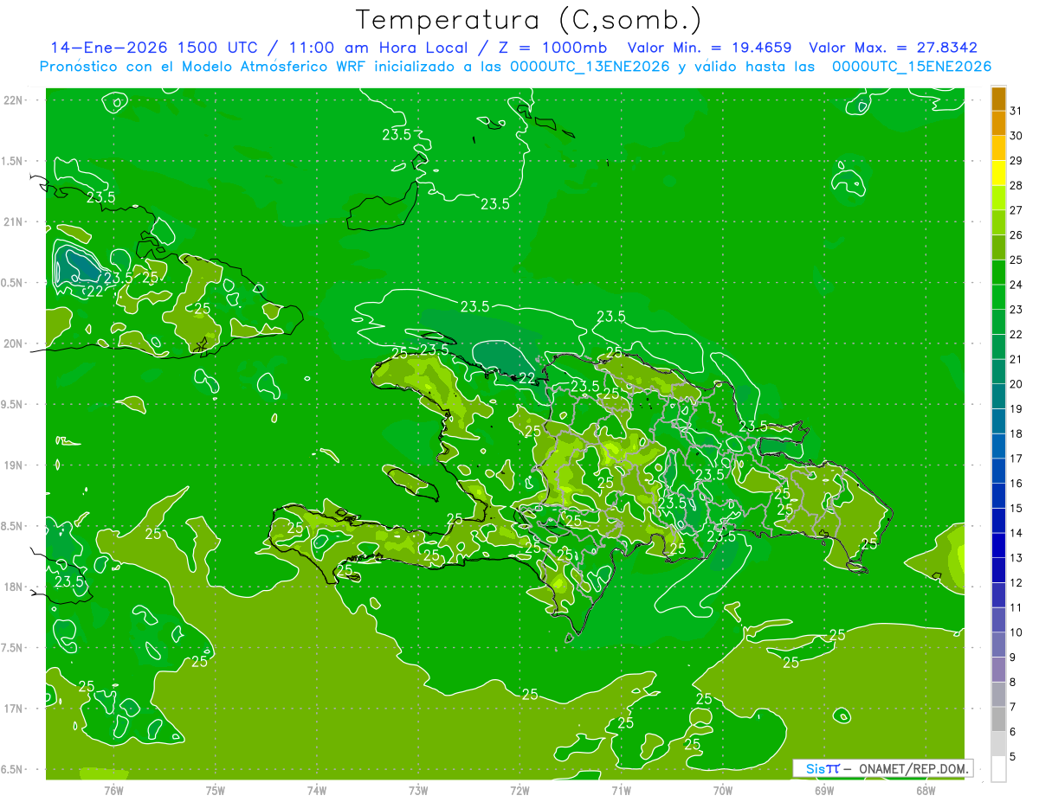
Task: Pick the dark blue swatch between 13 and 14
Action: pos(998,545)
